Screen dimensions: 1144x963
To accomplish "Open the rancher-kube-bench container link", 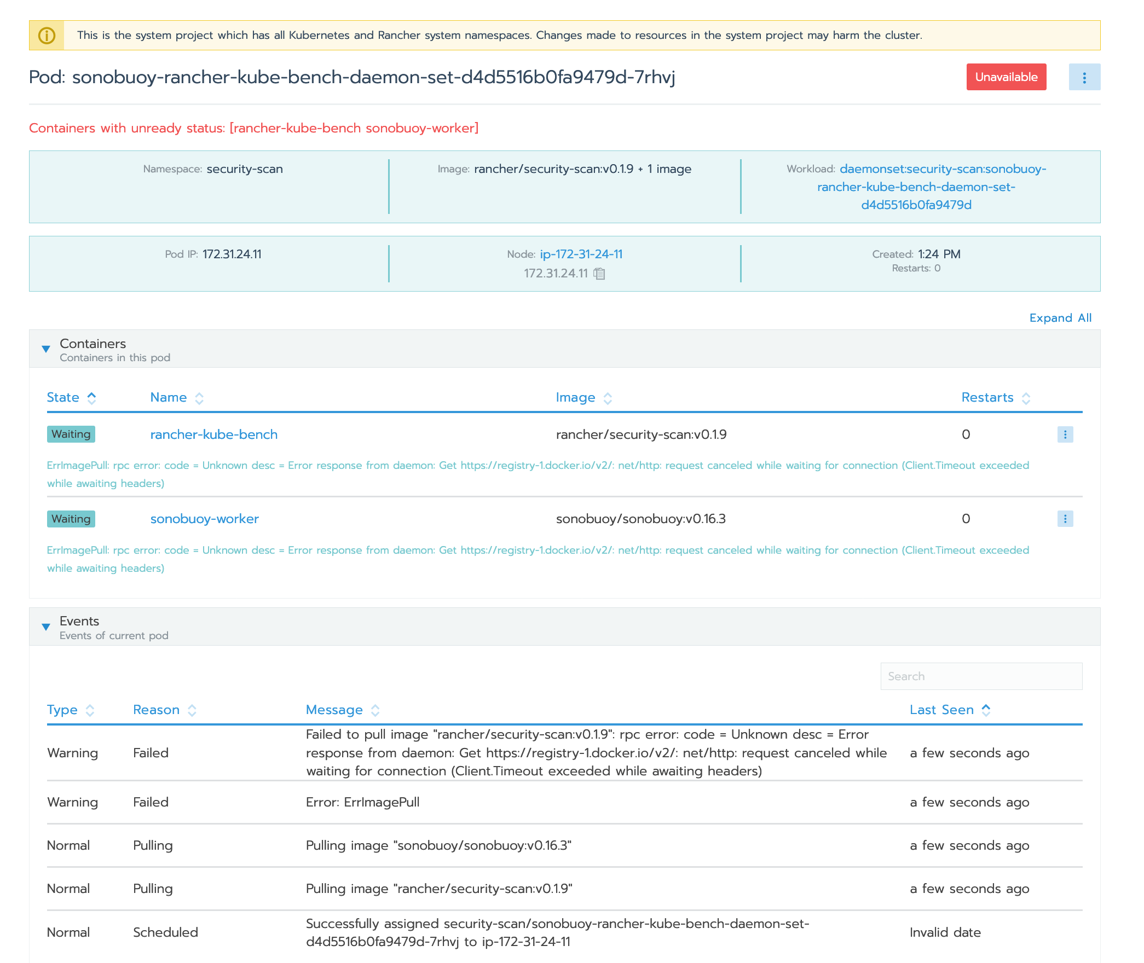I will pyautogui.click(x=213, y=434).
